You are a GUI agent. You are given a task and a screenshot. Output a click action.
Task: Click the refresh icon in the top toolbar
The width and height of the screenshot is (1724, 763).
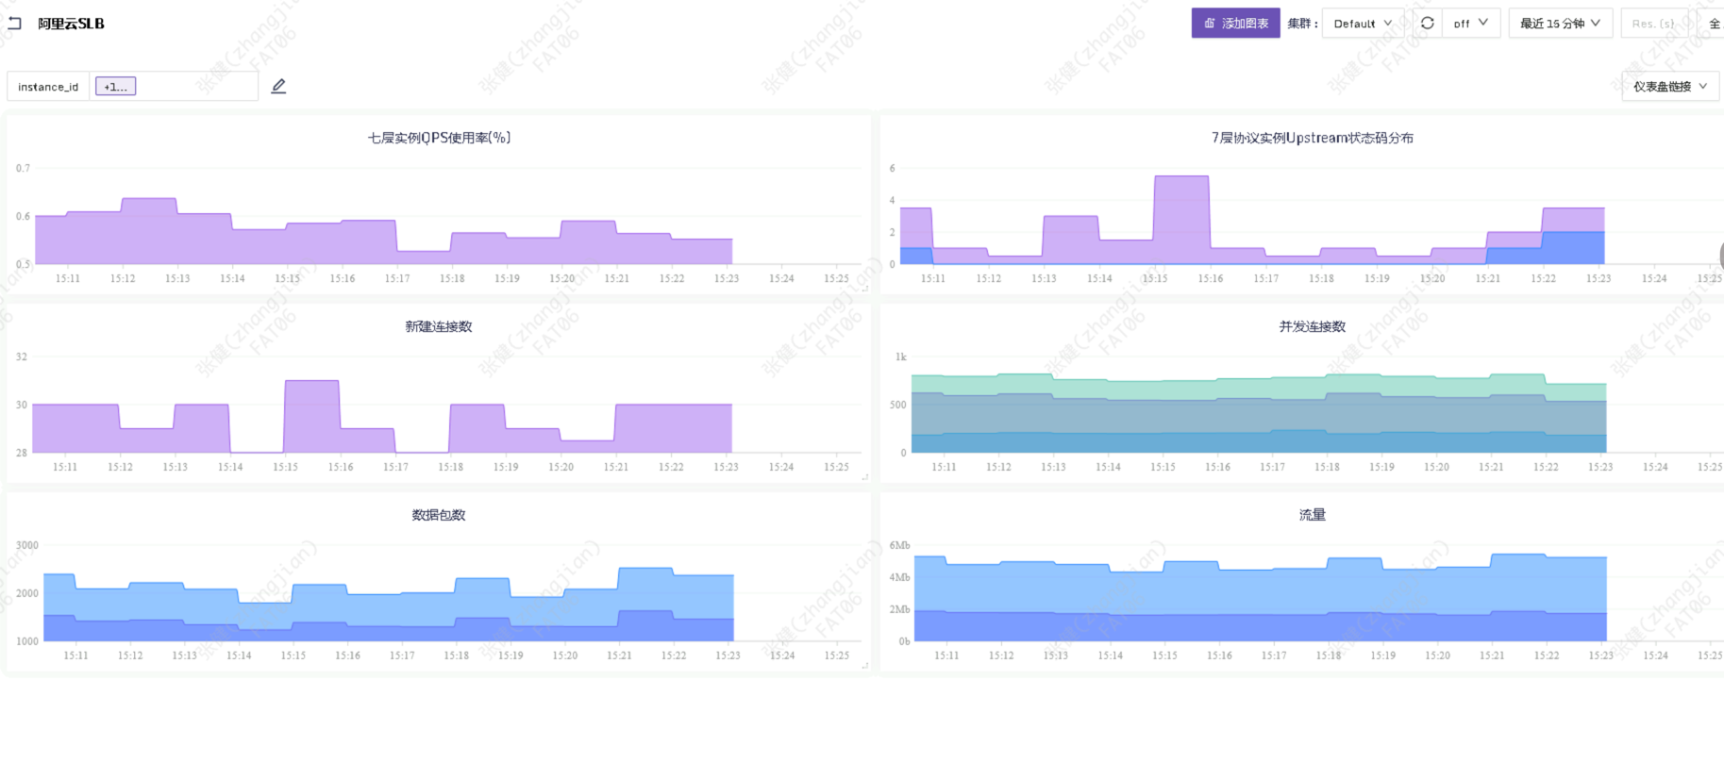pyautogui.click(x=1427, y=24)
